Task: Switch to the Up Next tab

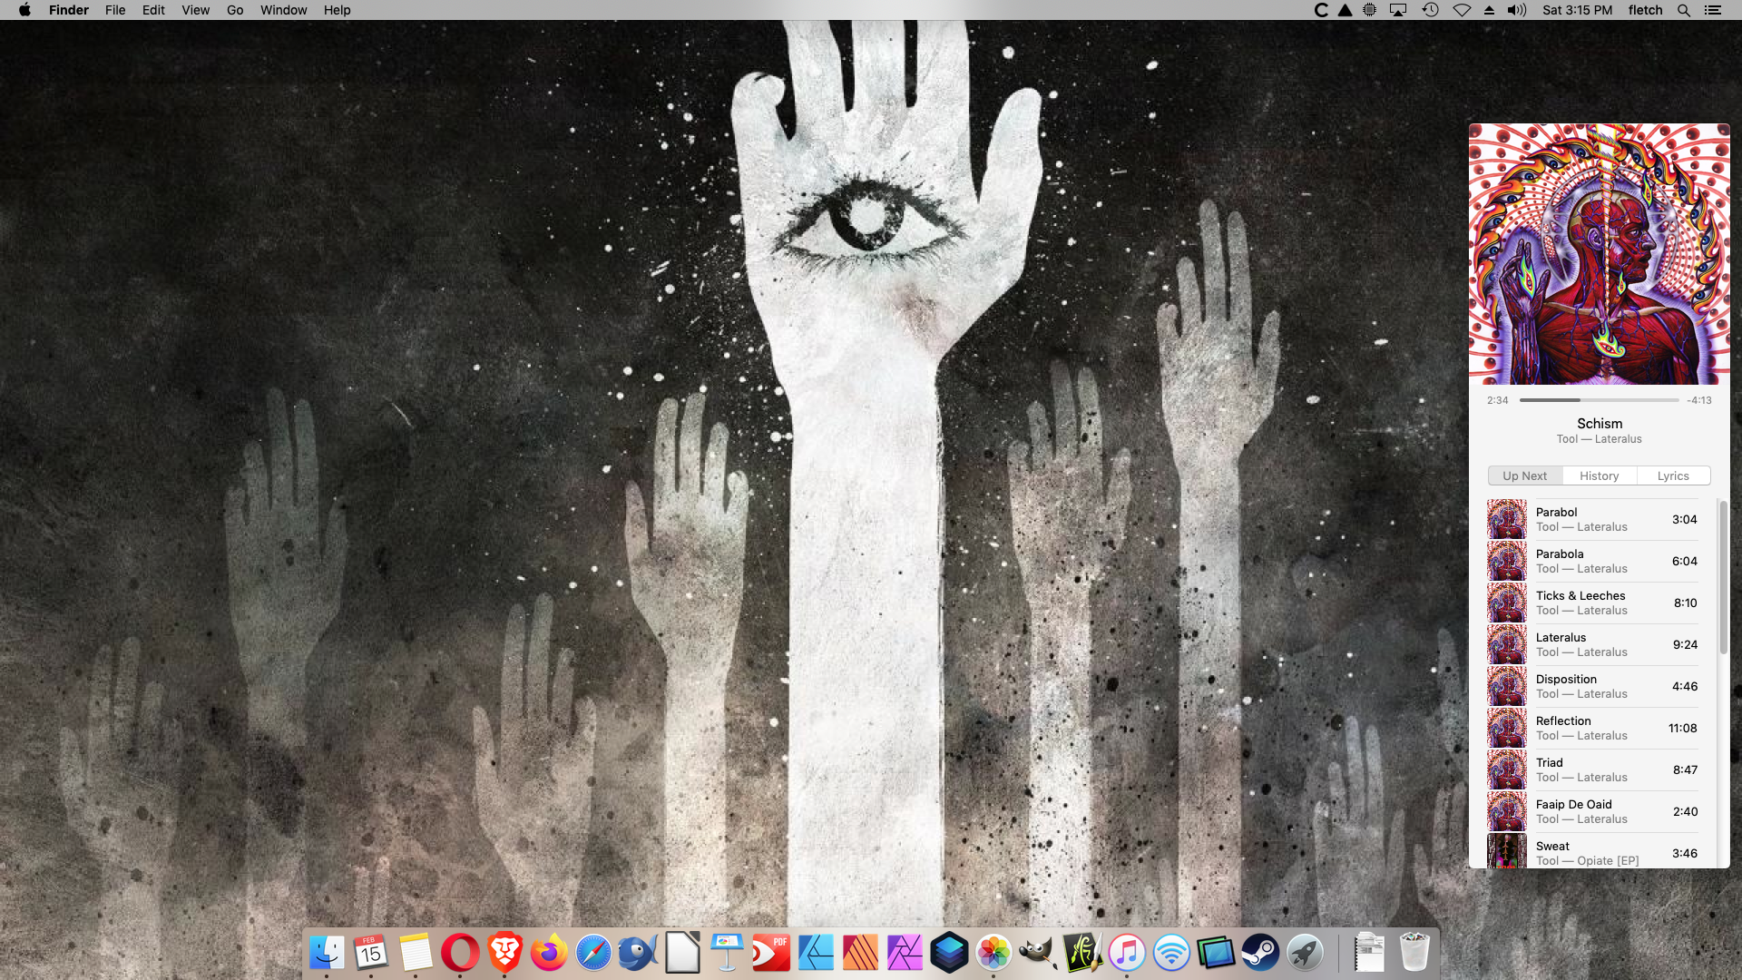Action: [x=1524, y=475]
